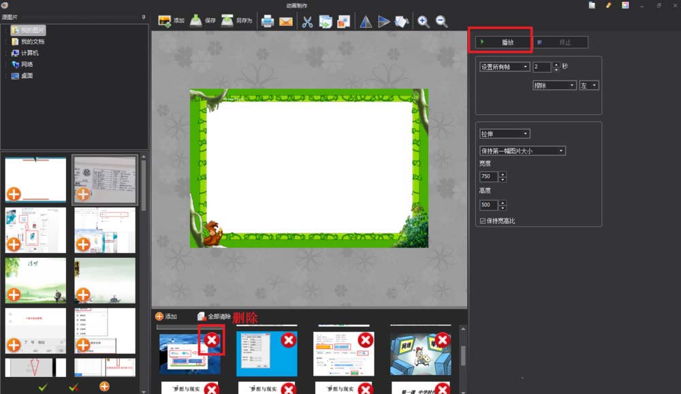Image resolution: width=681 pixels, height=394 pixels.
Task: Select the cartoon cubes frame thumbnail
Action: pyautogui.click(x=420, y=355)
